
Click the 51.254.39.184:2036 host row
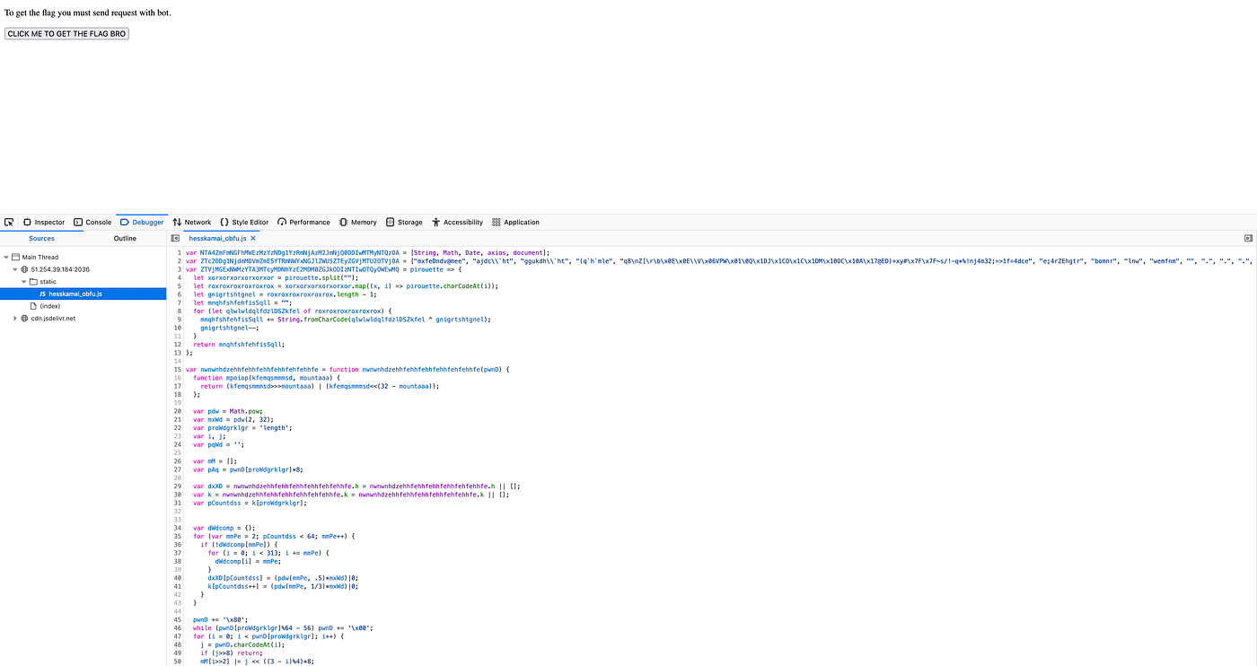pyautogui.click(x=84, y=269)
